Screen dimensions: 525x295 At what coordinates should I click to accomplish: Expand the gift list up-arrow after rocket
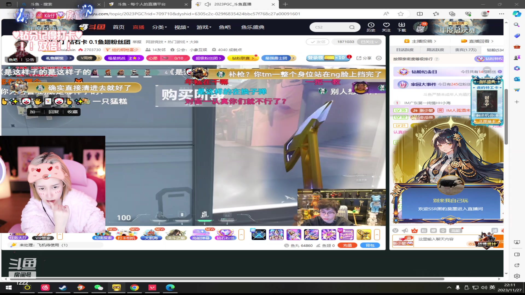[x=377, y=235]
